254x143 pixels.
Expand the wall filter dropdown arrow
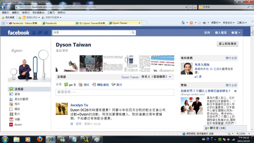(170, 77)
